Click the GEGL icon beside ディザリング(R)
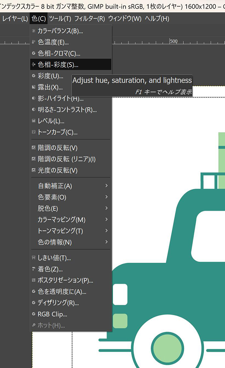Screen dimensions: 225x368 pyautogui.click(x=34, y=303)
